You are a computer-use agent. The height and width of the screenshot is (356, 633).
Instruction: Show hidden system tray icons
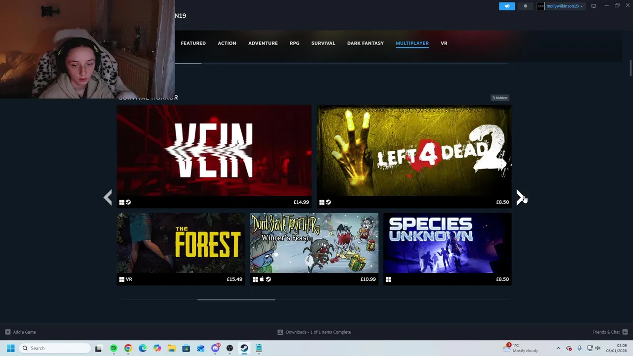pos(558,348)
